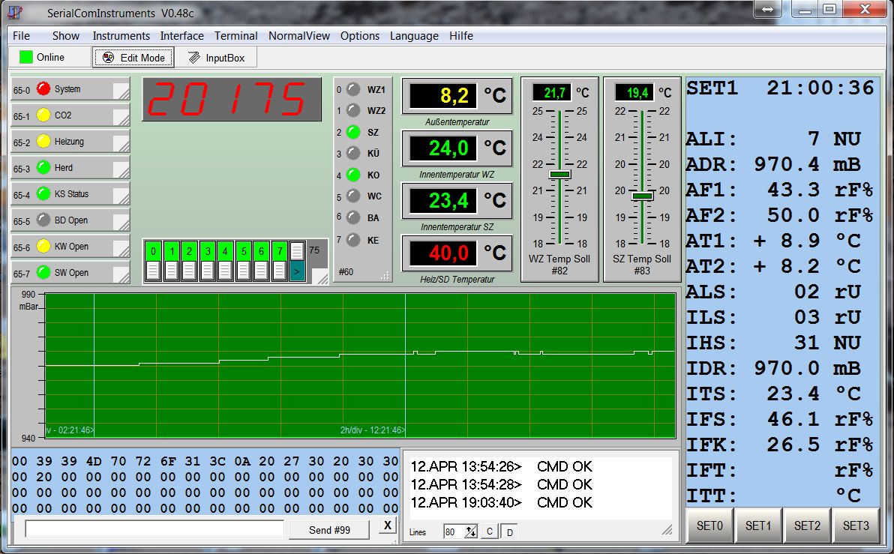Open the Language menu

pos(414,36)
